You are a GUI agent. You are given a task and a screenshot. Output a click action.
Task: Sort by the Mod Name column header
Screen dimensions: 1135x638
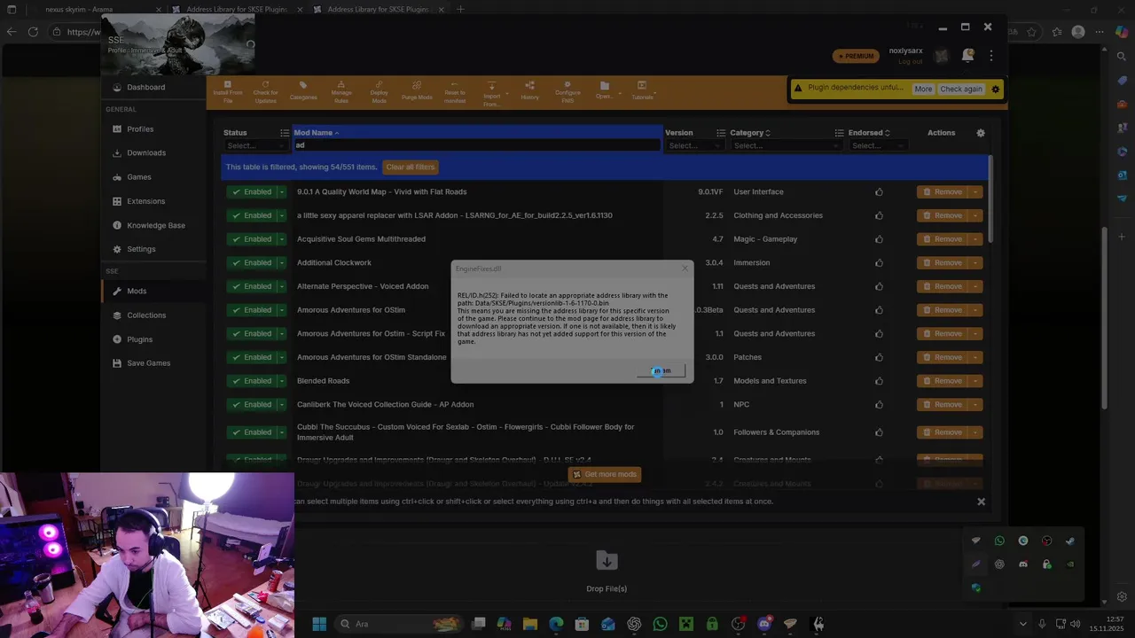coord(313,133)
